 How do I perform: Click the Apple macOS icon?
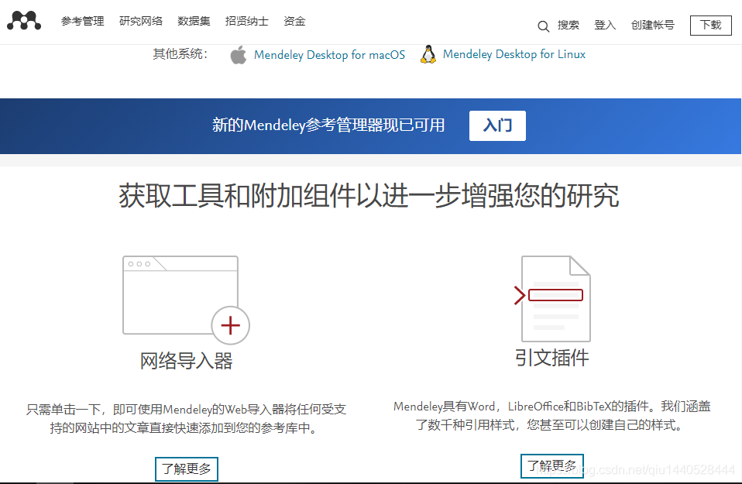[239, 55]
